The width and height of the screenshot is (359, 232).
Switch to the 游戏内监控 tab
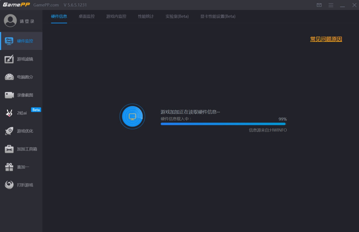pyautogui.click(x=116, y=16)
